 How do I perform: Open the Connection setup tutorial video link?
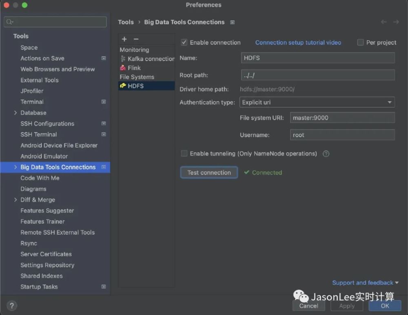click(298, 42)
